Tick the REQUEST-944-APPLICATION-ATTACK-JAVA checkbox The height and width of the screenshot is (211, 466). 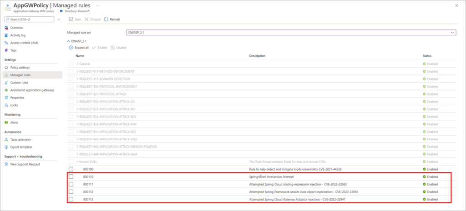tap(71, 154)
